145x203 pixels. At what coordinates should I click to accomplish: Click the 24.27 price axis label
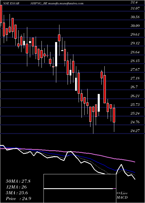click(135, 131)
